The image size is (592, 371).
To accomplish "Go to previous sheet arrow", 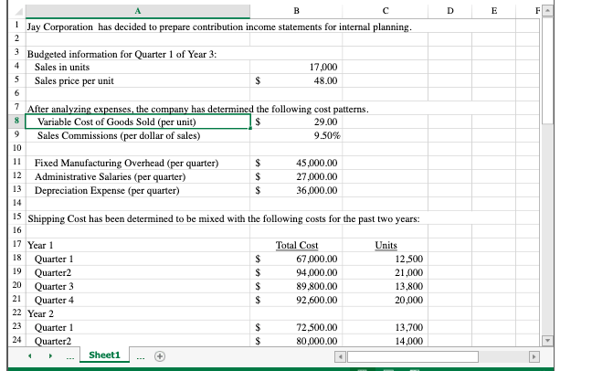I will coord(30,355).
